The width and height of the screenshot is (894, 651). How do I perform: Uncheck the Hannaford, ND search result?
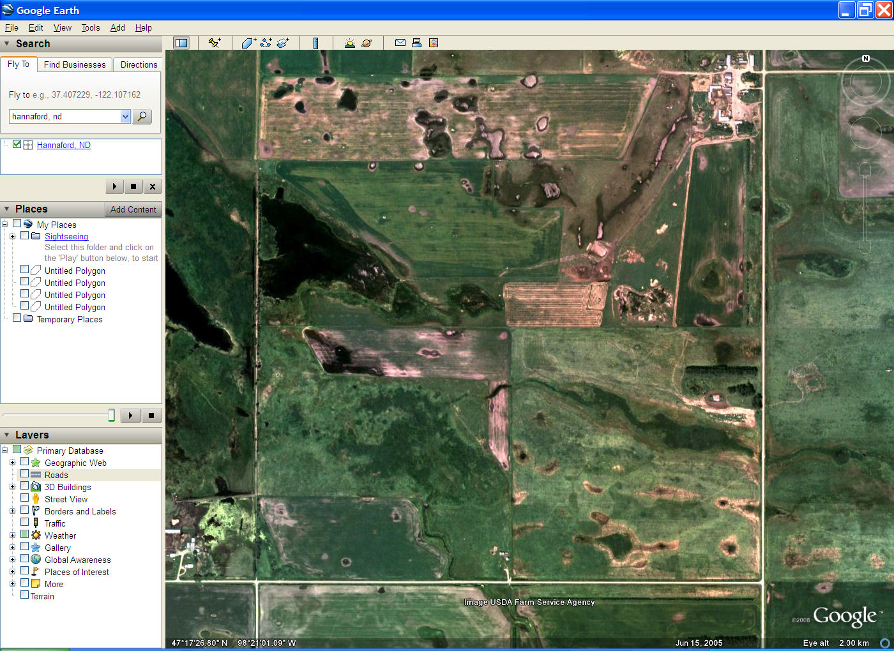pos(17,144)
